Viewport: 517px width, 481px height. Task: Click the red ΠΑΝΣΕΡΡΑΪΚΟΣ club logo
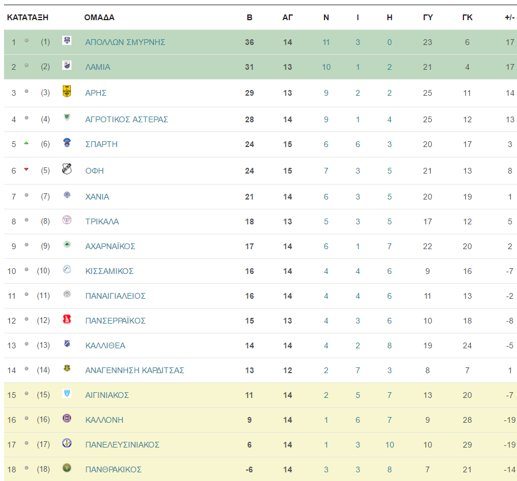click(67, 319)
